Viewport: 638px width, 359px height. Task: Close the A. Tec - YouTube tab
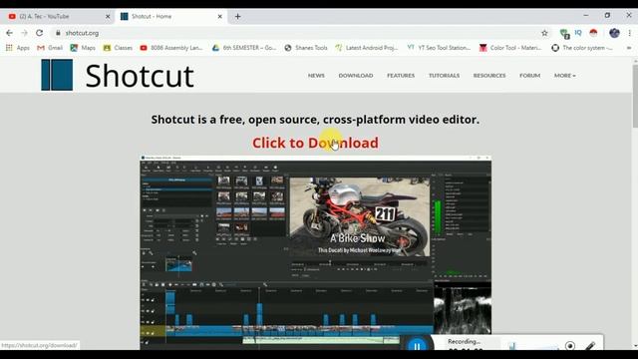108,16
